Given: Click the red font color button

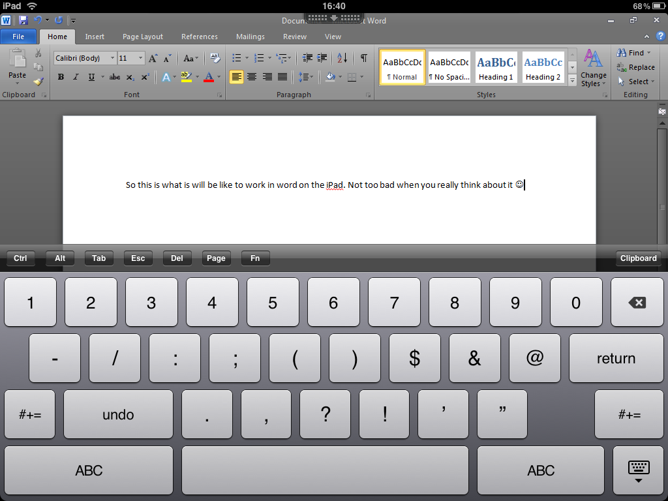Looking at the screenshot, I should 209,77.
